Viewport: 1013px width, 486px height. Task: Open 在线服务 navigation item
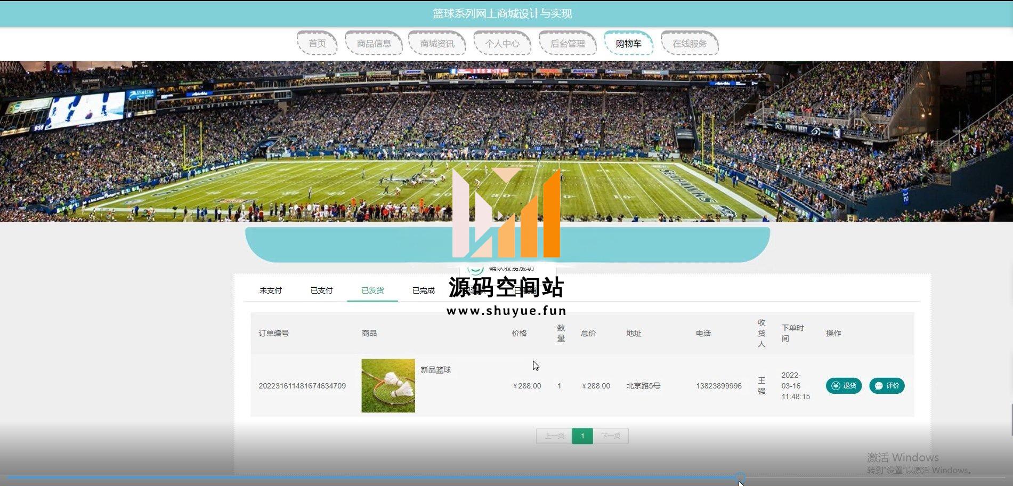point(690,43)
